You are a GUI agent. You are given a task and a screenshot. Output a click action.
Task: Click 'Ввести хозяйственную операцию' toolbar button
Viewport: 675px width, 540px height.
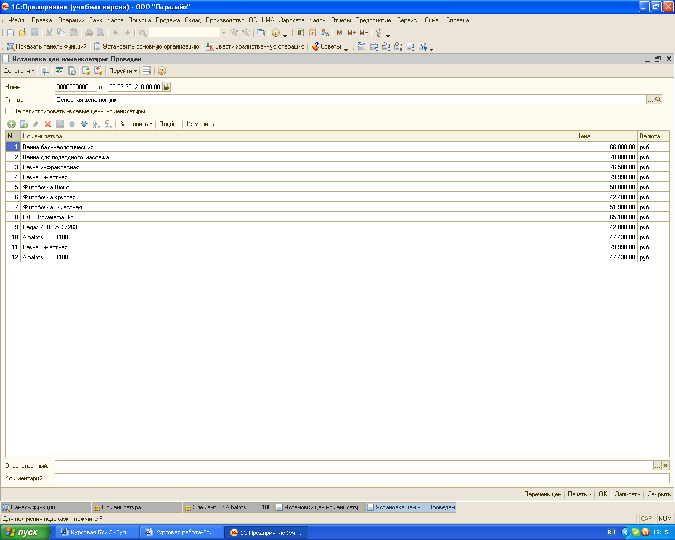[x=255, y=46]
